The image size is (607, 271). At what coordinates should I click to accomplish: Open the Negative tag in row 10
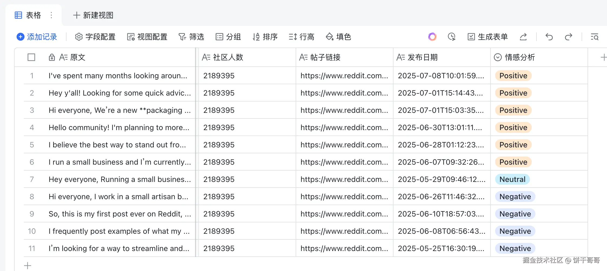coord(515,231)
